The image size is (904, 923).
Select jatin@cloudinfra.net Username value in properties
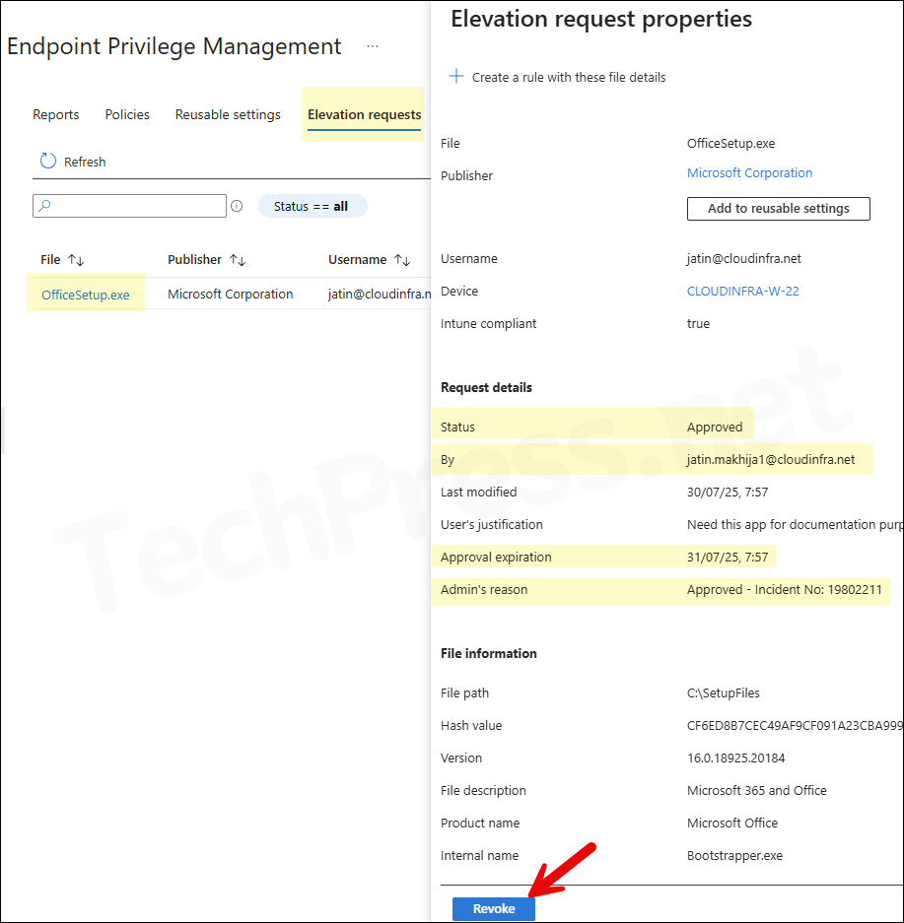[x=744, y=258]
